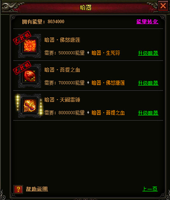Screen dimensions: 170x200
Task: Click 升级暗器 in the 菩提之血 row
Action: (148, 83)
